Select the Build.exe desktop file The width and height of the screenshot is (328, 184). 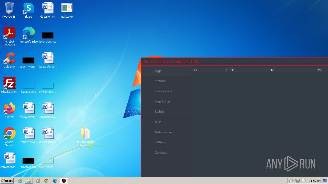pos(67,10)
